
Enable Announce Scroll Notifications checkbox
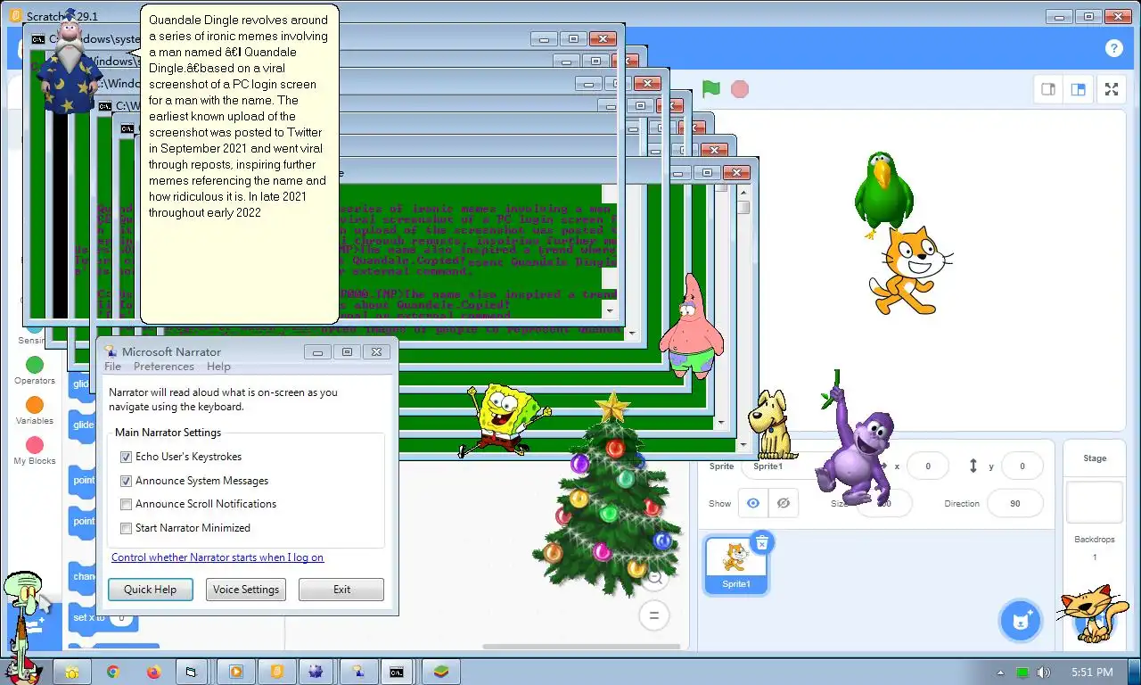point(126,504)
